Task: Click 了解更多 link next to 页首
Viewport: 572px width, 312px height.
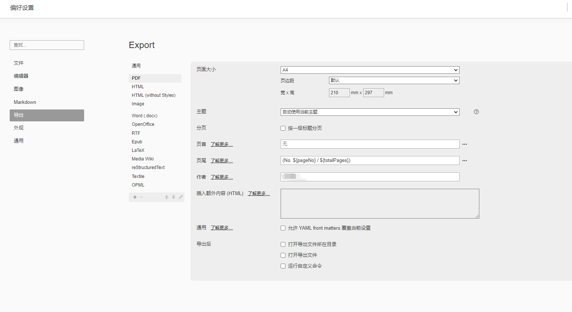Action: coord(222,144)
